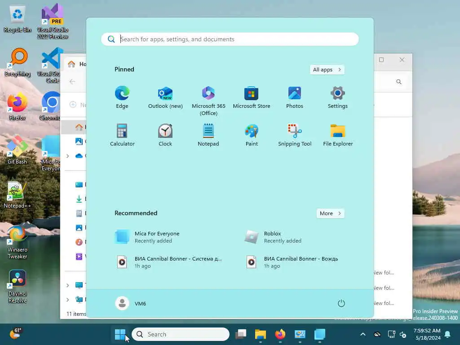Viewport: 460px width, 345px height.
Task: Open Snipping Tool
Action: coord(295,135)
